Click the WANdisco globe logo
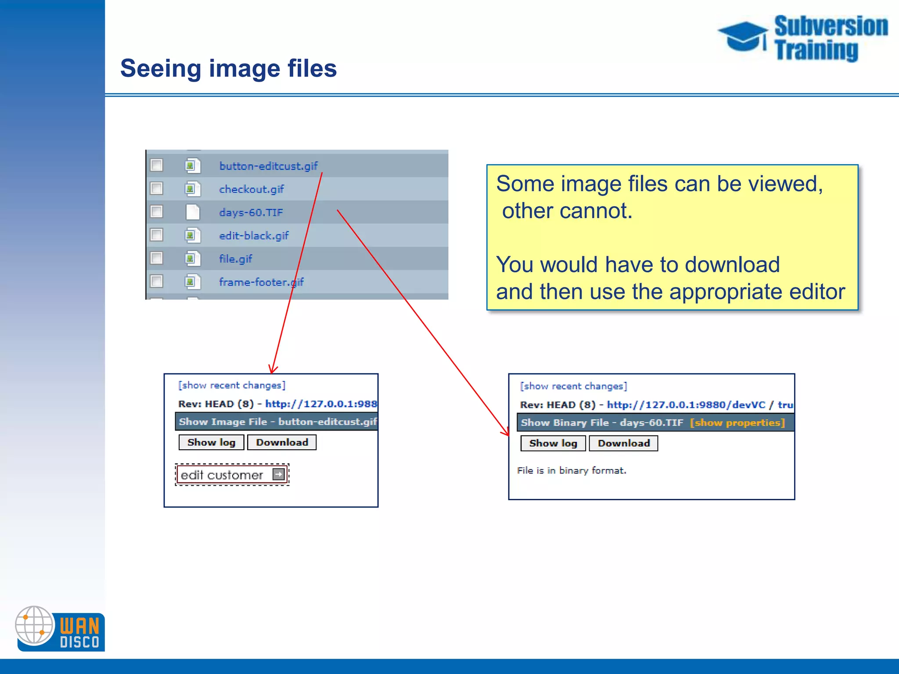Image resolution: width=899 pixels, height=674 pixels. [x=35, y=625]
